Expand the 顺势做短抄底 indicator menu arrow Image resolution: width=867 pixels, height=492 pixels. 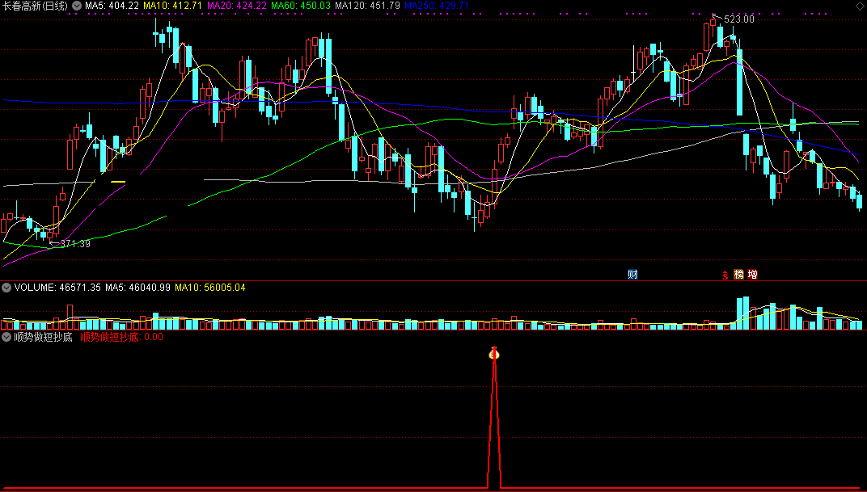tap(6, 337)
